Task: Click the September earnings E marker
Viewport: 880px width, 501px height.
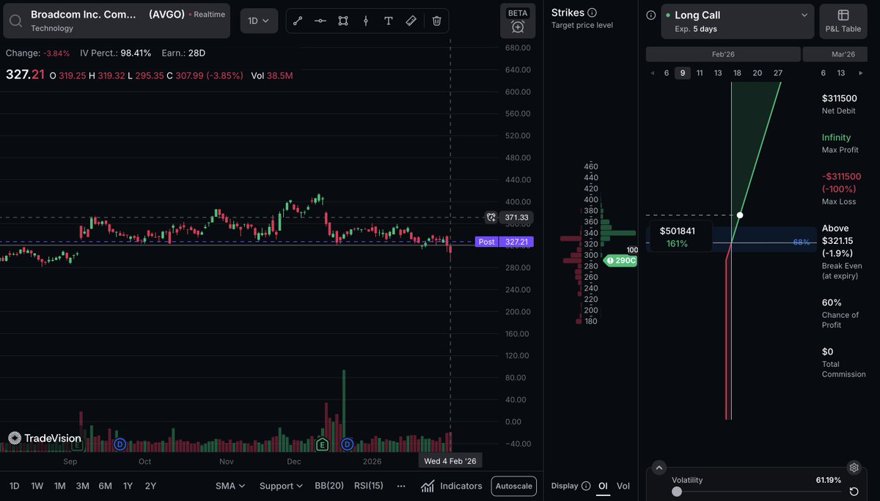Action: (76, 445)
